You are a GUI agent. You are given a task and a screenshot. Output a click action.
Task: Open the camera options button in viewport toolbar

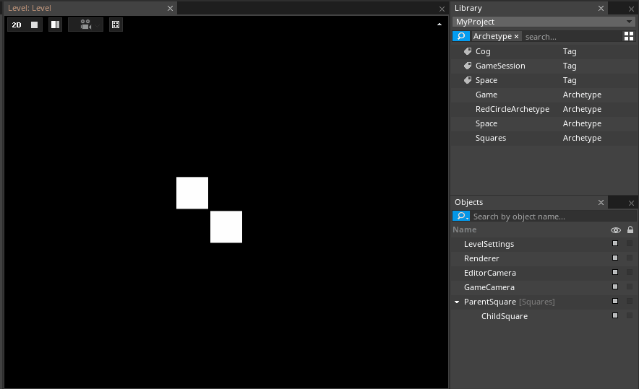click(85, 25)
